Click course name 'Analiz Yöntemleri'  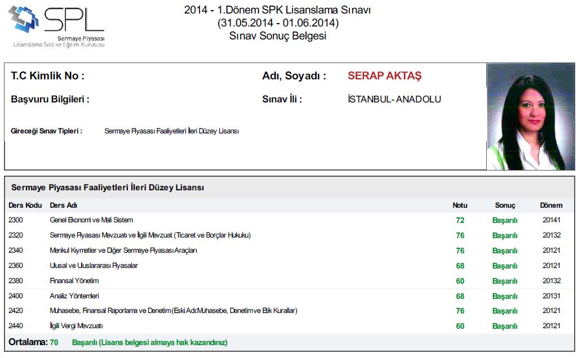74,296
